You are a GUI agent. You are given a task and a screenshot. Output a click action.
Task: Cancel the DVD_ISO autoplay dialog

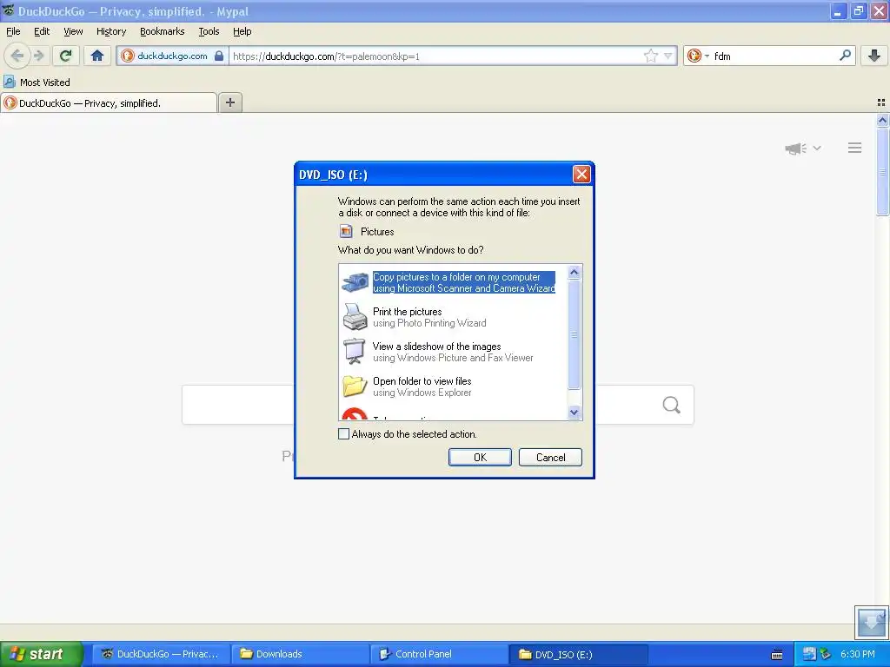(550, 457)
